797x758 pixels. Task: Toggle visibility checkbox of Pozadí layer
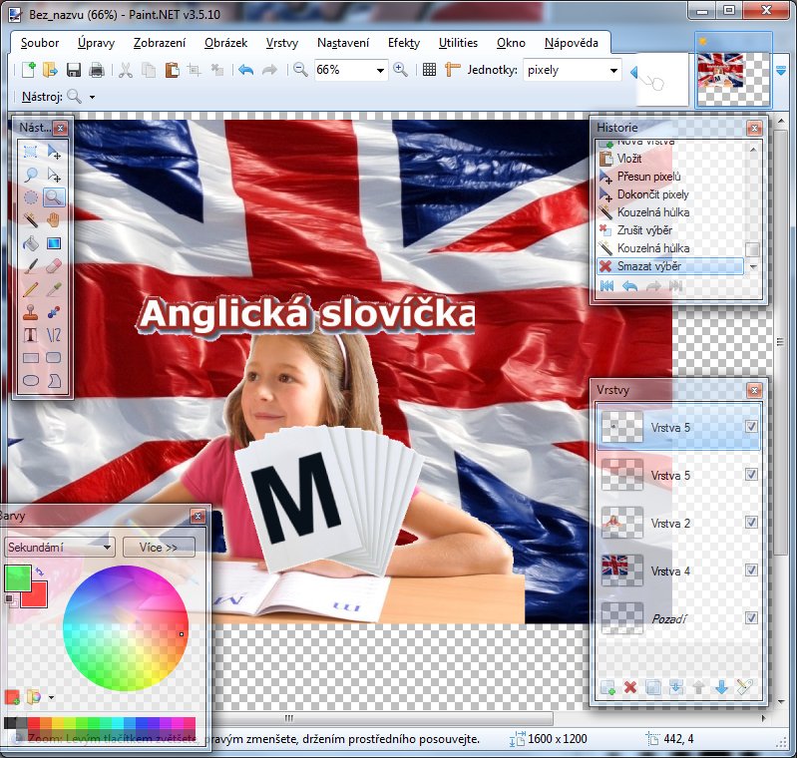[x=751, y=617]
